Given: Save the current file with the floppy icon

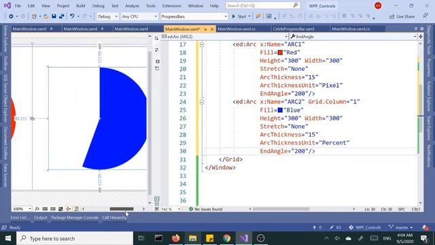Looking at the screenshot, I should 54,16.
